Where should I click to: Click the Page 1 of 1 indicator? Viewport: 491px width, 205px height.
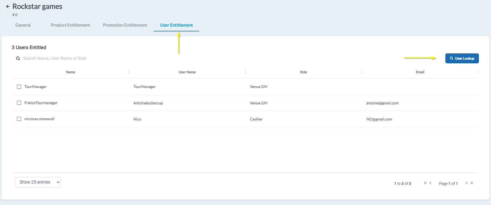click(x=448, y=184)
